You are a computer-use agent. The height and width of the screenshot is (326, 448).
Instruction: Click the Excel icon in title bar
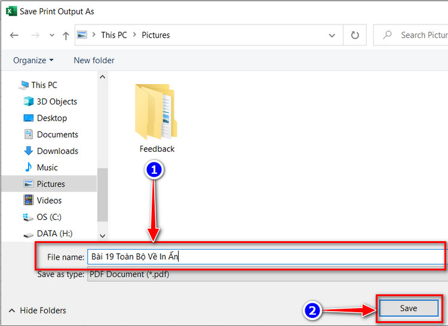[11, 11]
